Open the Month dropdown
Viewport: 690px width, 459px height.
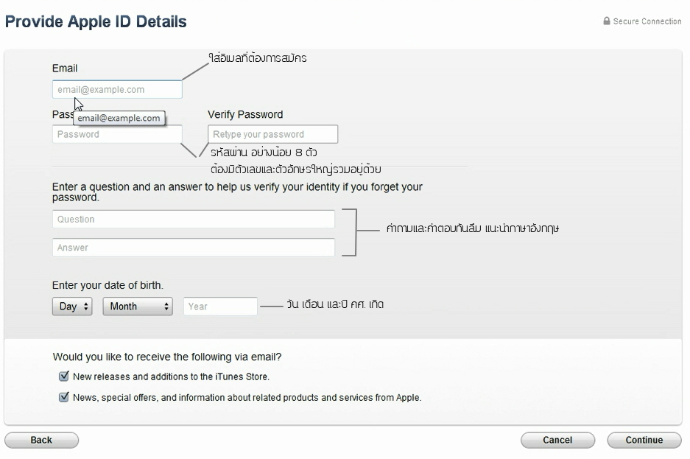coord(138,306)
